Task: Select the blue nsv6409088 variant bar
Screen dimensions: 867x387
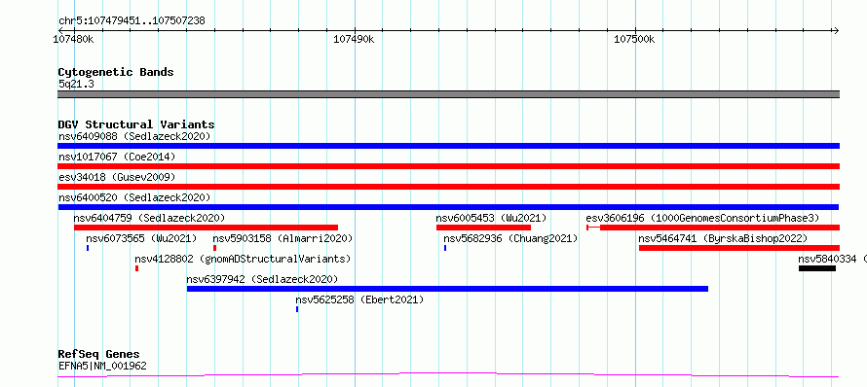Action: click(448, 146)
